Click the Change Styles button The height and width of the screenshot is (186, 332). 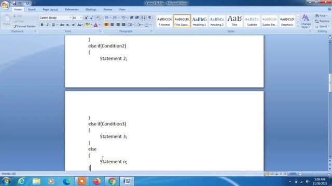(306, 21)
